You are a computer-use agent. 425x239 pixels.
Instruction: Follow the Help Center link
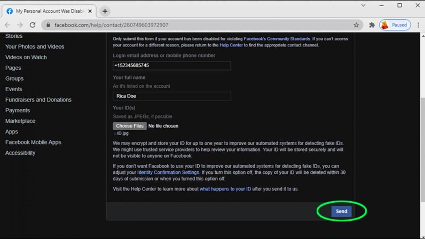pyautogui.click(x=231, y=45)
